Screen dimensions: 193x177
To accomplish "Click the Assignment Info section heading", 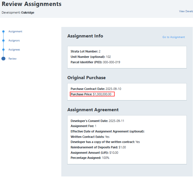I will click(85, 36).
